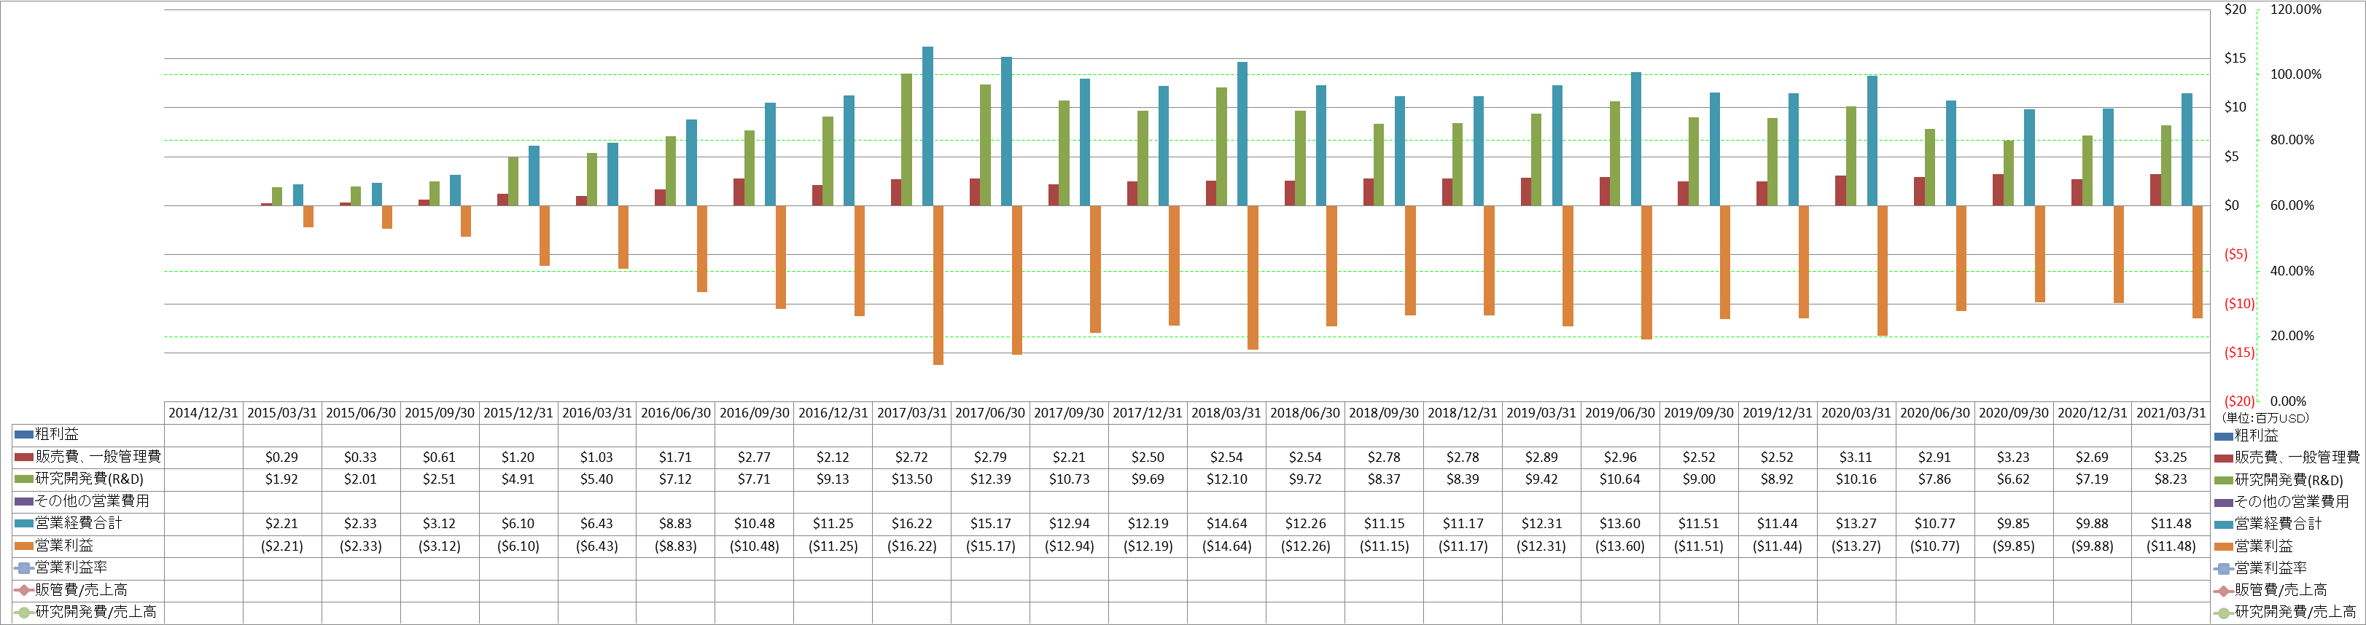Select the $8.23 cell
Image resolution: width=2366 pixels, height=625 pixels.
click(2171, 479)
